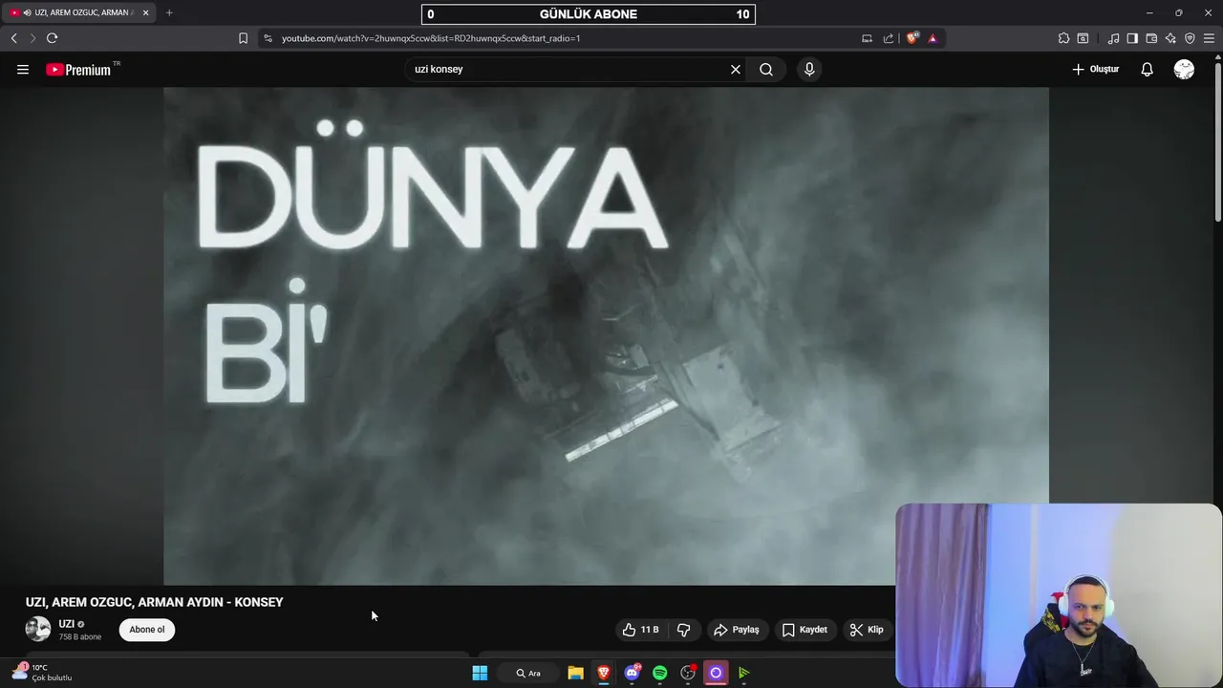This screenshot has height=688, width=1223.
Task: Open the weather widget 10°C
Action: point(42,673)
